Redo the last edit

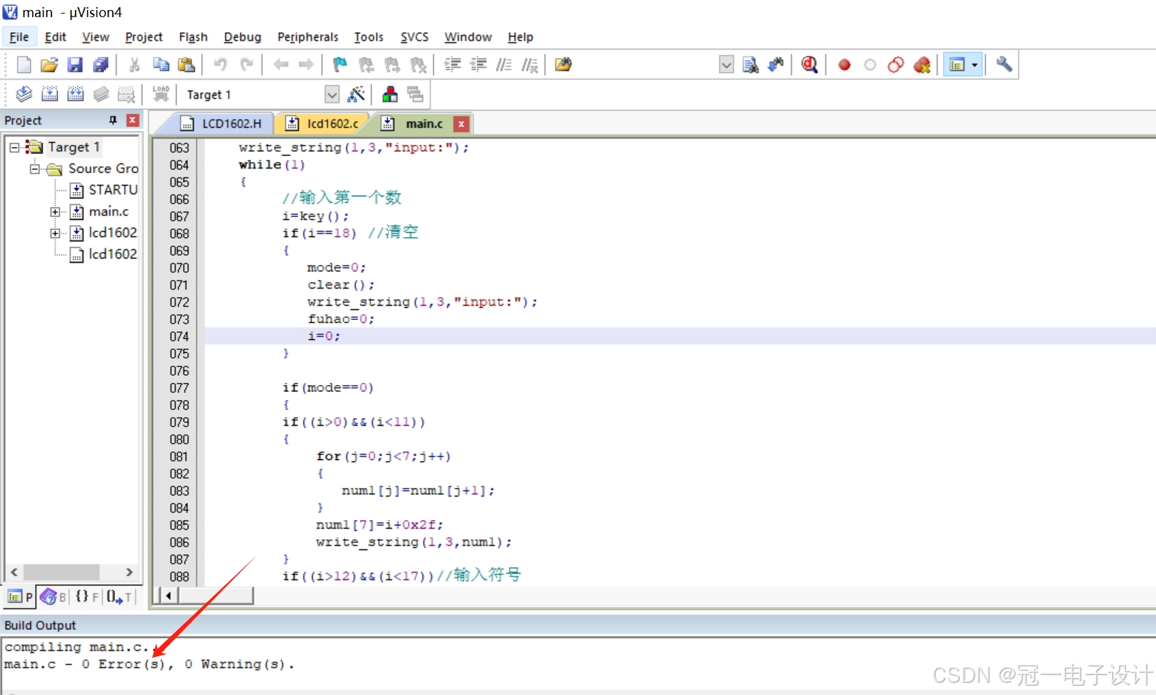click(x=246, y=65)
